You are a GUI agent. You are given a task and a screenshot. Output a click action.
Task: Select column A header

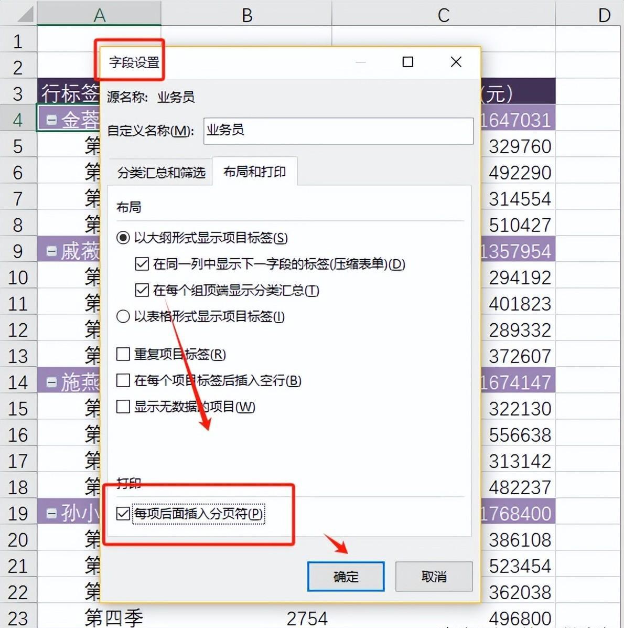99,13
